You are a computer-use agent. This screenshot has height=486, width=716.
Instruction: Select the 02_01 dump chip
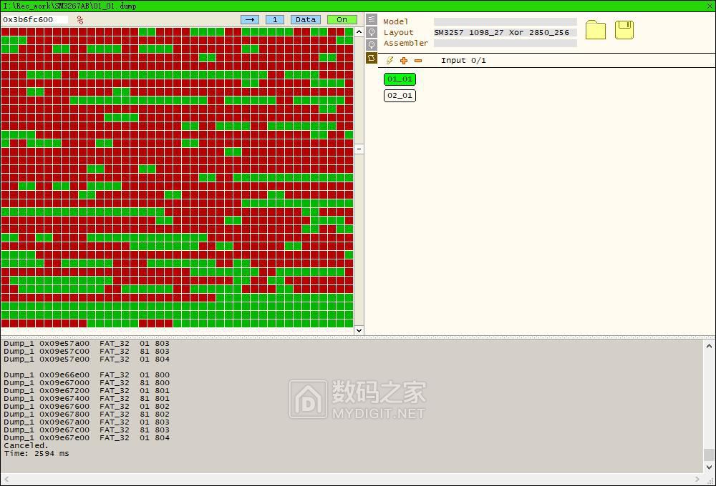[x=400, y=95]
